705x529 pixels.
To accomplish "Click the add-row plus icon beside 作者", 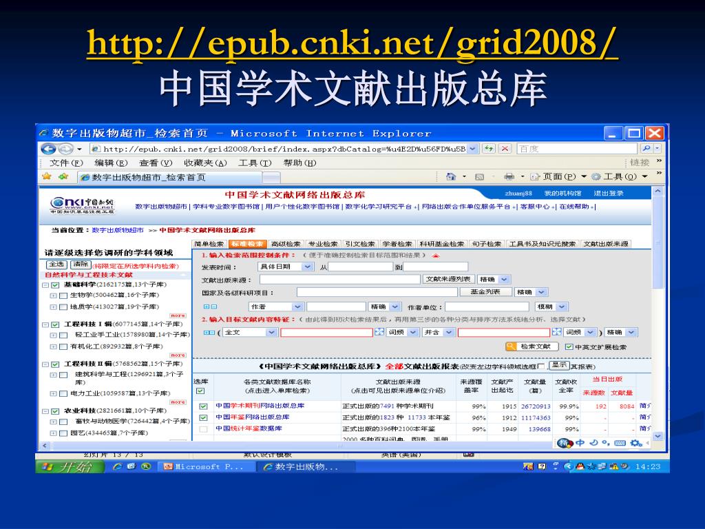I will 207,307.
